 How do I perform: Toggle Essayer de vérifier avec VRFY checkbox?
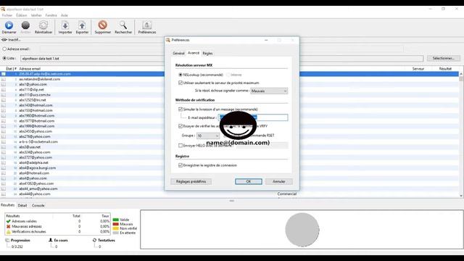(x=181, y=126)
